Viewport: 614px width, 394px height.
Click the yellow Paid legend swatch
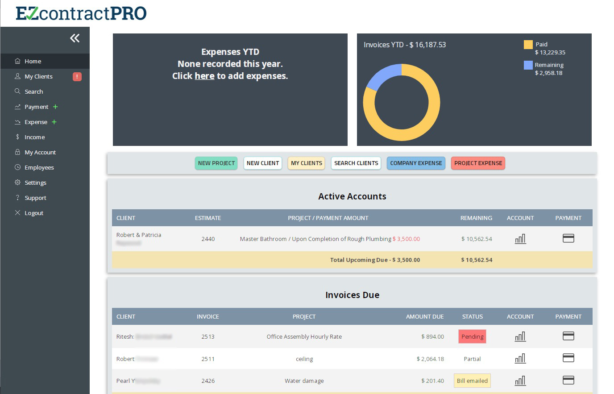pyautogui.click(x=528, y=45)
